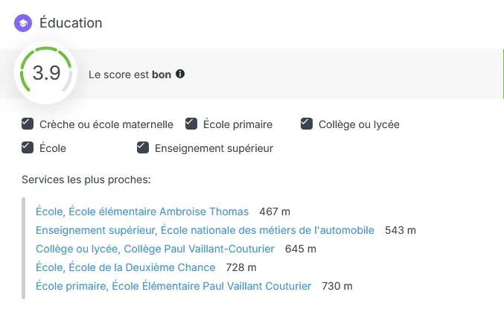Click the 467 m distance value
Image resolution: width=504 pixels, height=315 pixels.
(274, 212)
